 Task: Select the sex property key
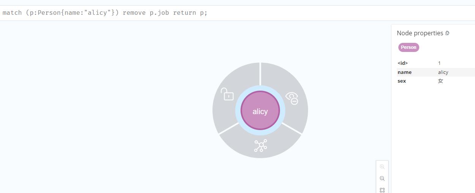tap(402, 81)
